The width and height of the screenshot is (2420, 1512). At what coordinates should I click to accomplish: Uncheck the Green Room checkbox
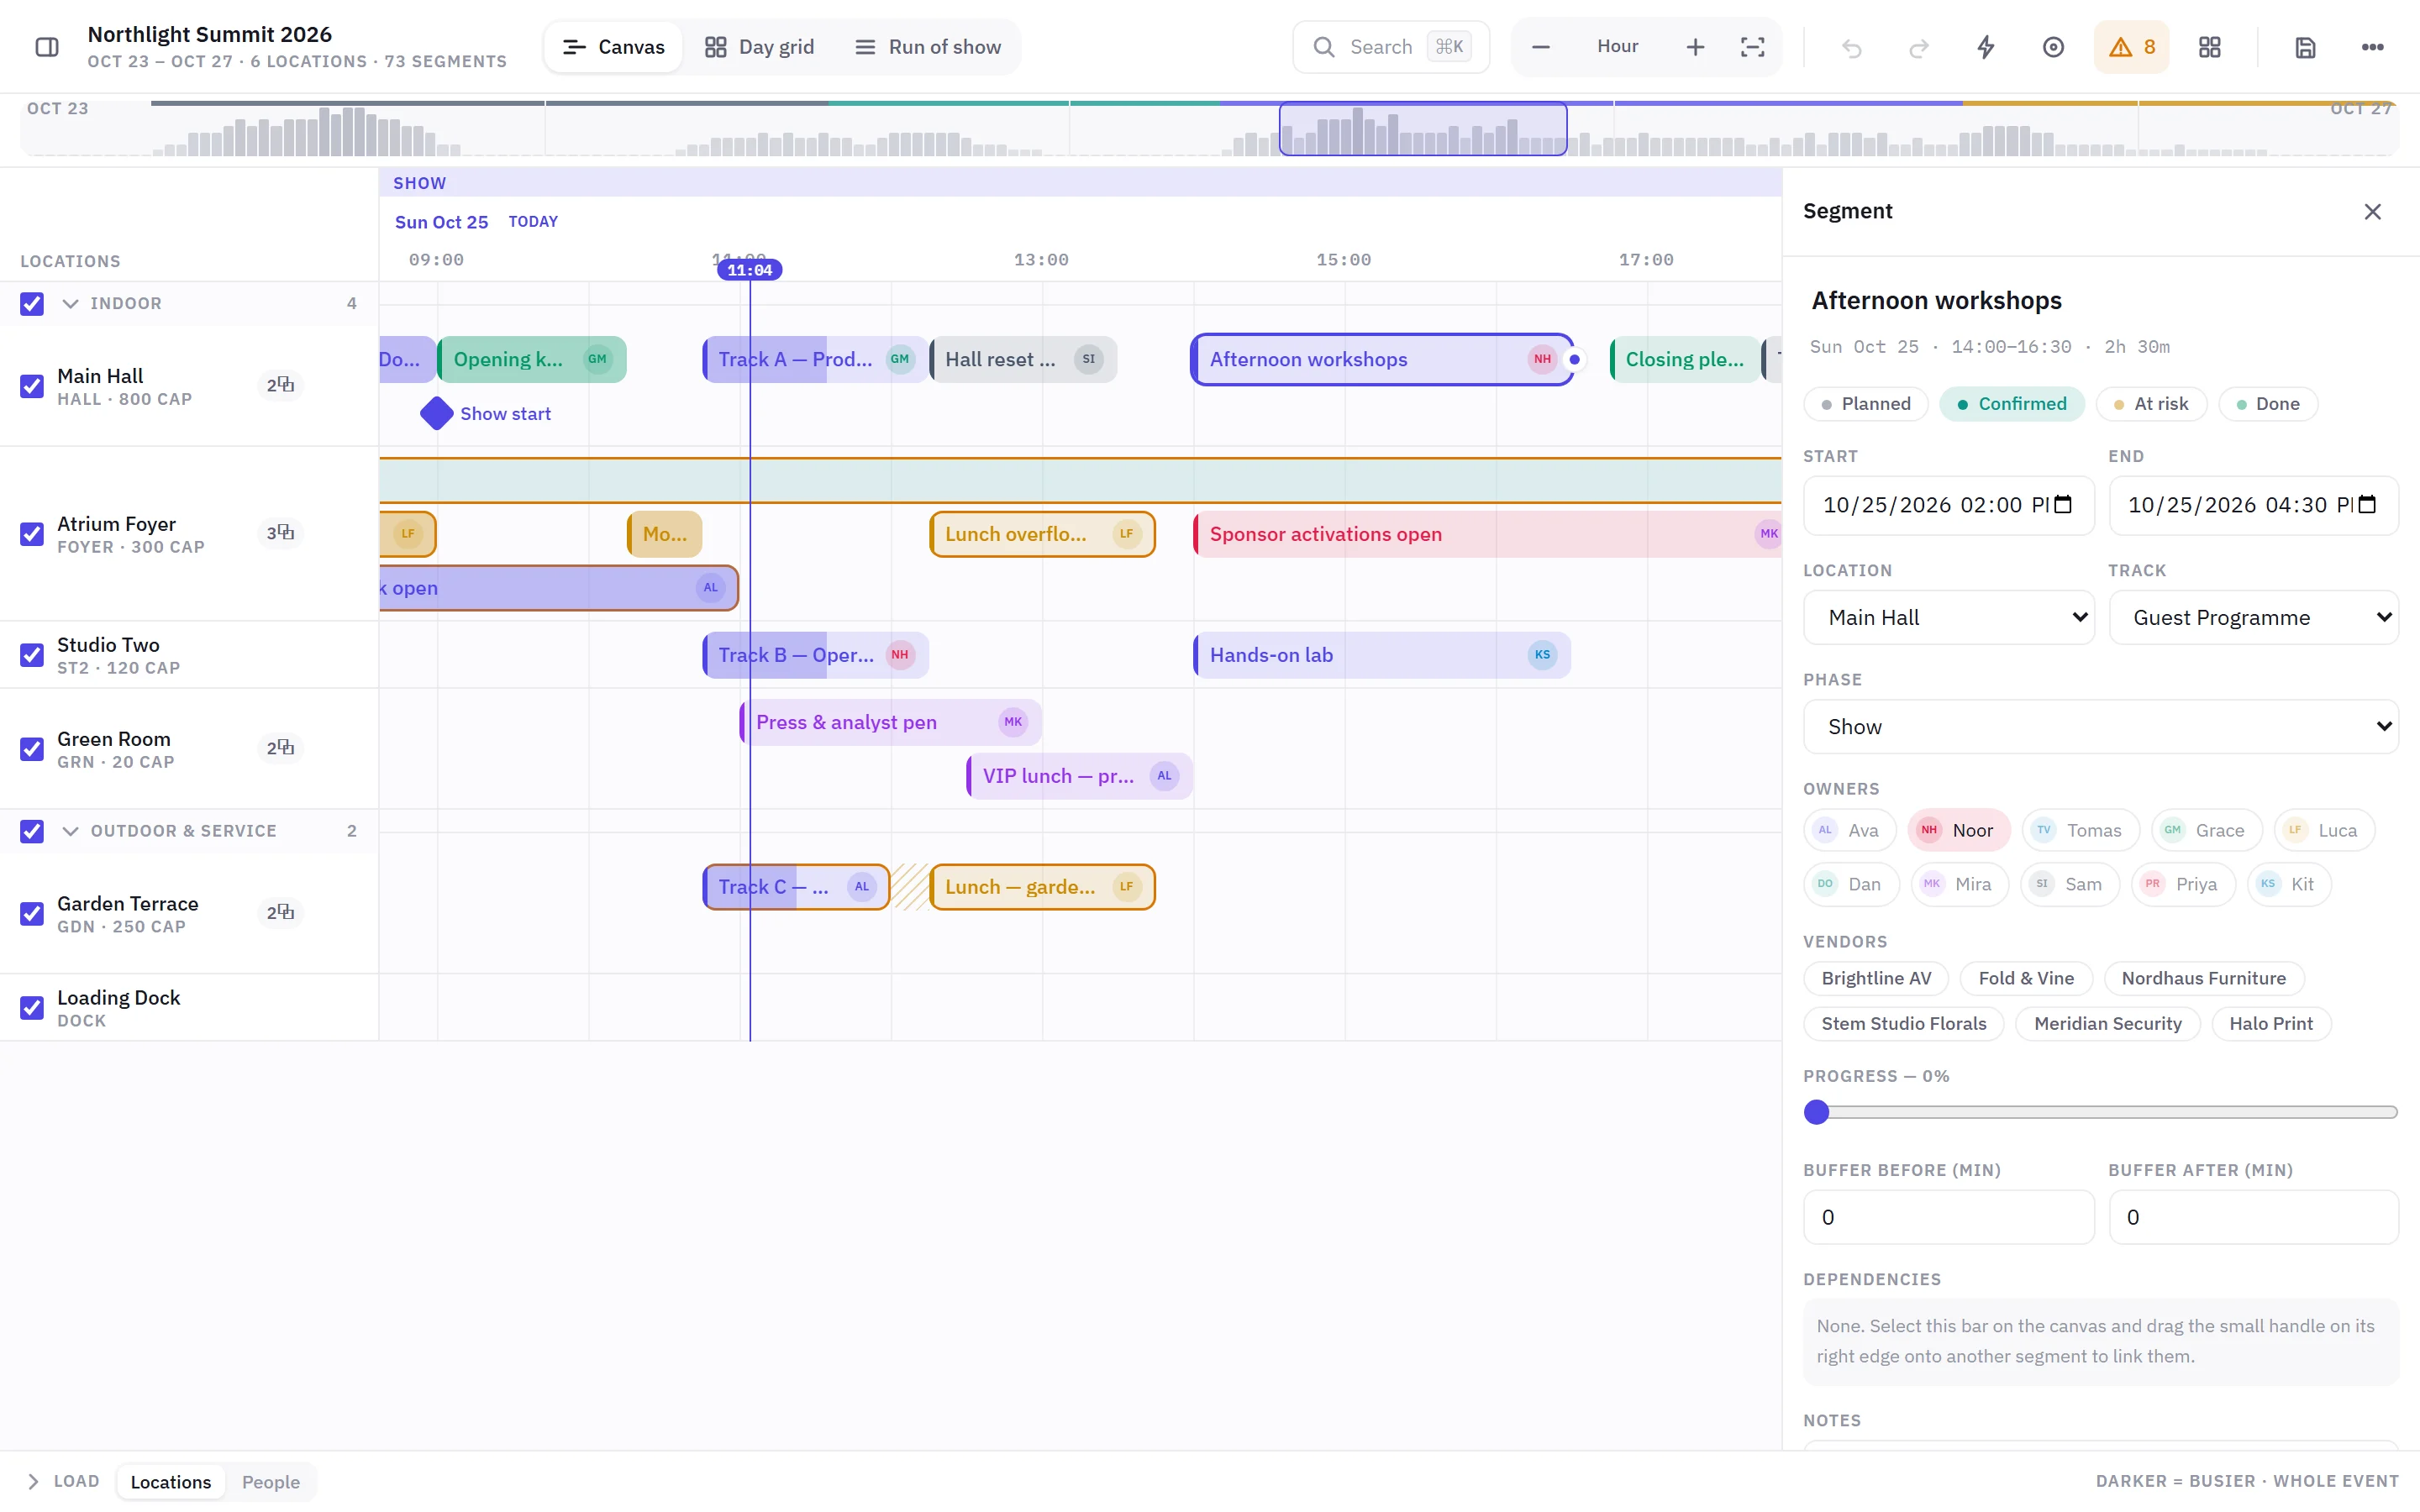(x=32, y=749)
